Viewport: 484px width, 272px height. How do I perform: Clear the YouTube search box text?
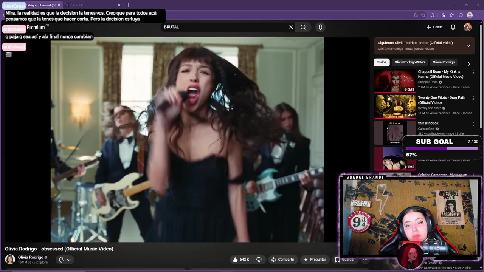(291, 27)
